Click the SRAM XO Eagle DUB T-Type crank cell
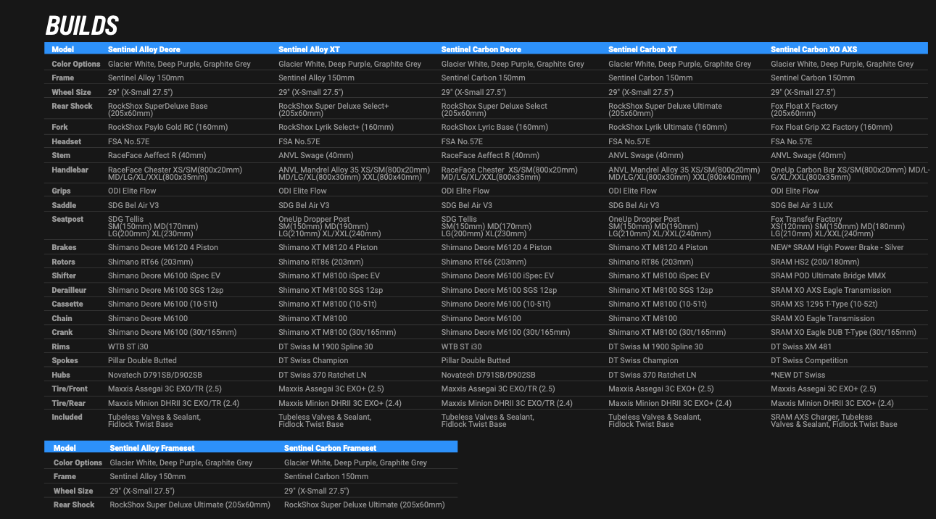This screenshot has height=519, width=936. [843, 332]
